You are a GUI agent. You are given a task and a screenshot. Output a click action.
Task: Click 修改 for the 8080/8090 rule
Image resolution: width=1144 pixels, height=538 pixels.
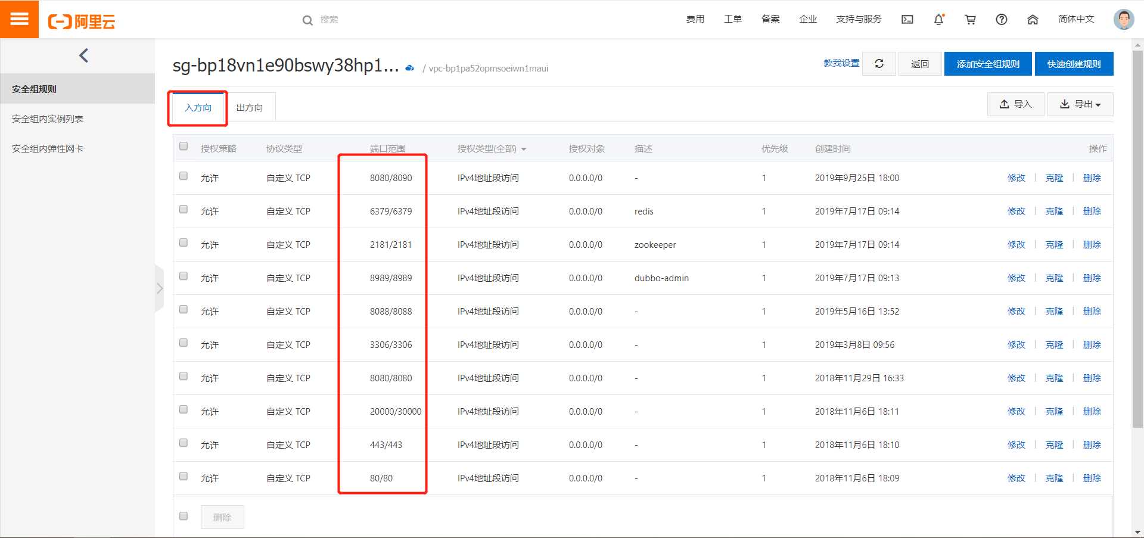[x=1016, y=178]
